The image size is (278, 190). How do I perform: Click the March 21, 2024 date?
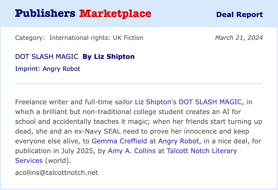239,38
